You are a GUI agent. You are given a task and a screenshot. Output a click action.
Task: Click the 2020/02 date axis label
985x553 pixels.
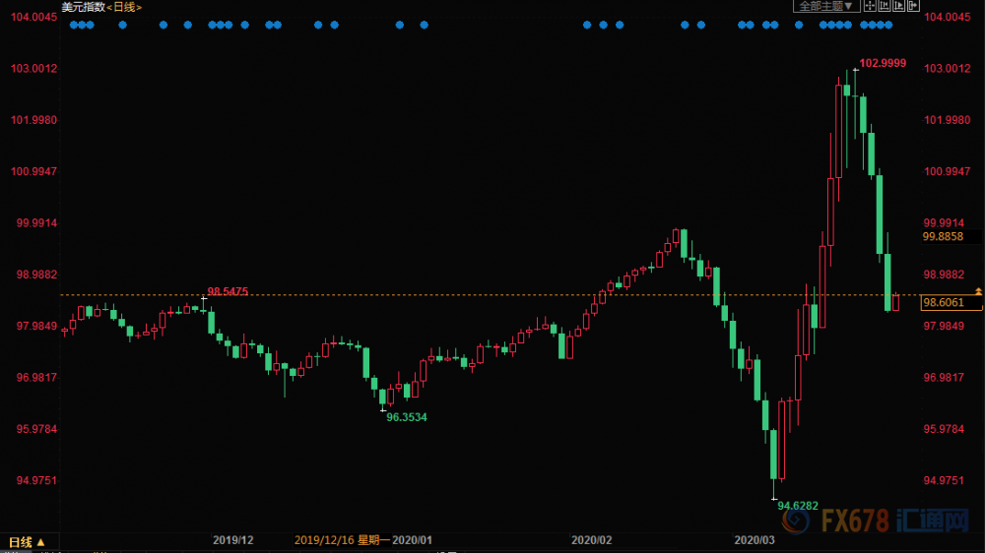click(x=591, y=540)
